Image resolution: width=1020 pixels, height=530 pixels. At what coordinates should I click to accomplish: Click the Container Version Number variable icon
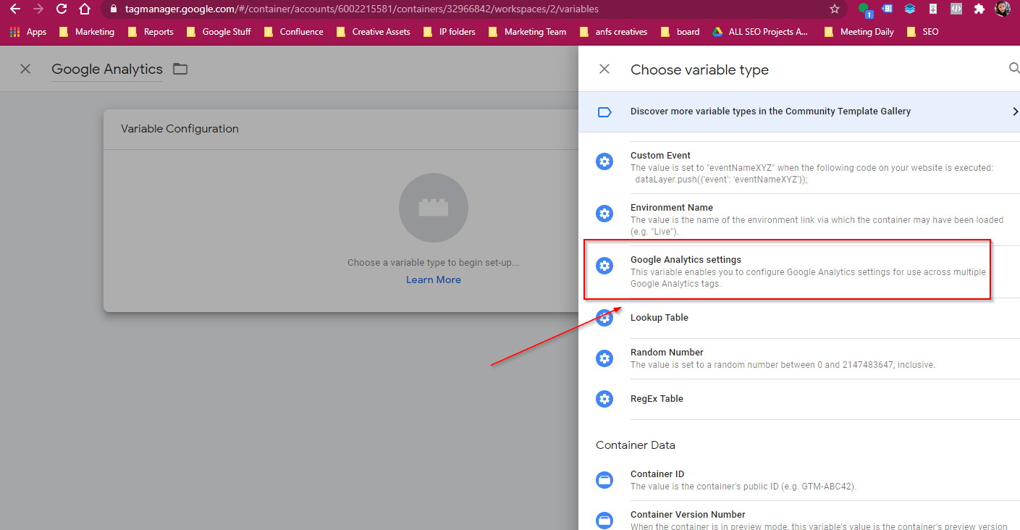click(604, 520)
